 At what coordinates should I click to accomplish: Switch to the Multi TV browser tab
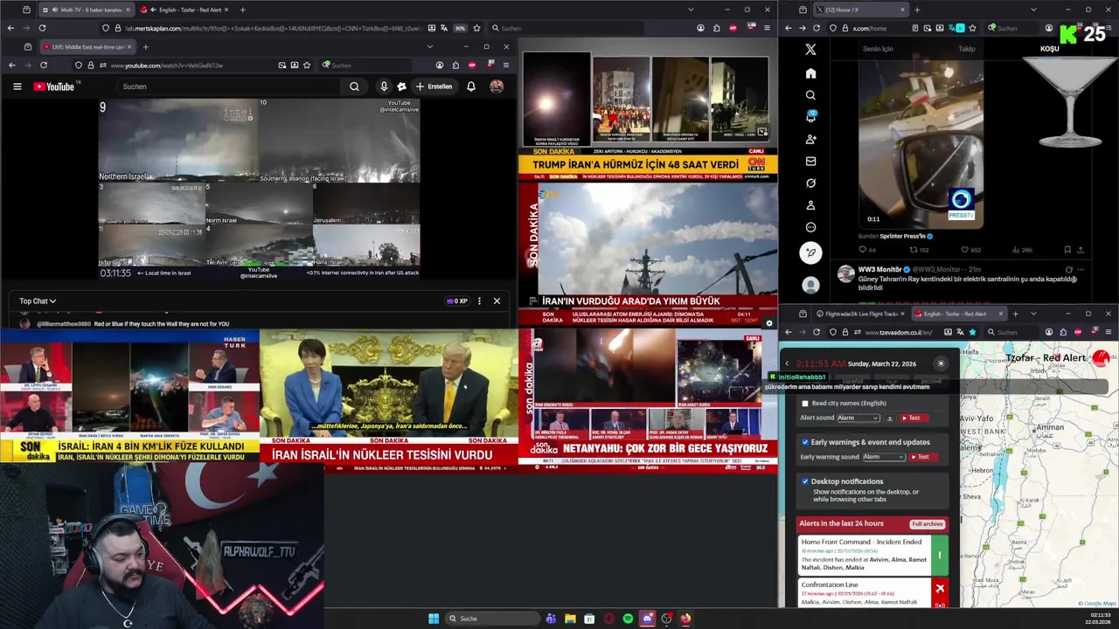pyautogui.click(x=86, y=10)
